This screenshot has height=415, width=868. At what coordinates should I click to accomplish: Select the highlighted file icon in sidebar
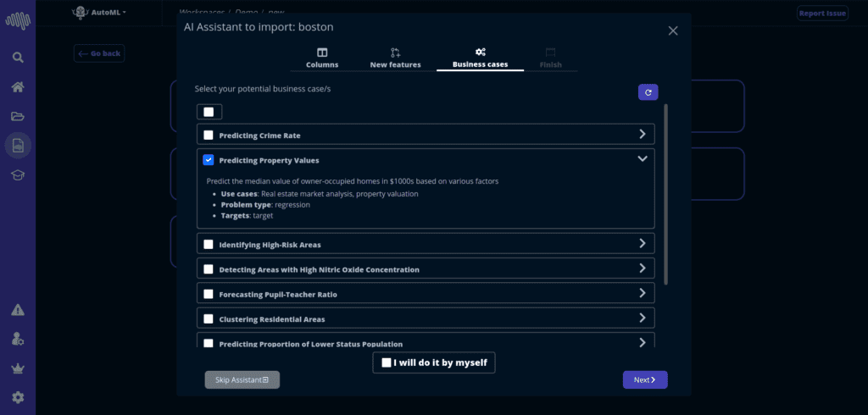click(x=18, y=146)
